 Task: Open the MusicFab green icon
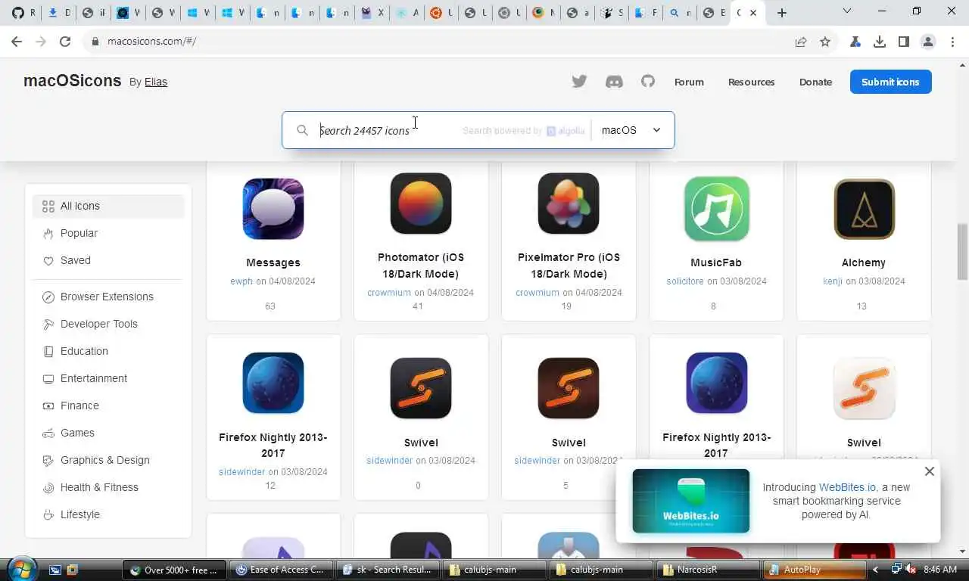716,209
